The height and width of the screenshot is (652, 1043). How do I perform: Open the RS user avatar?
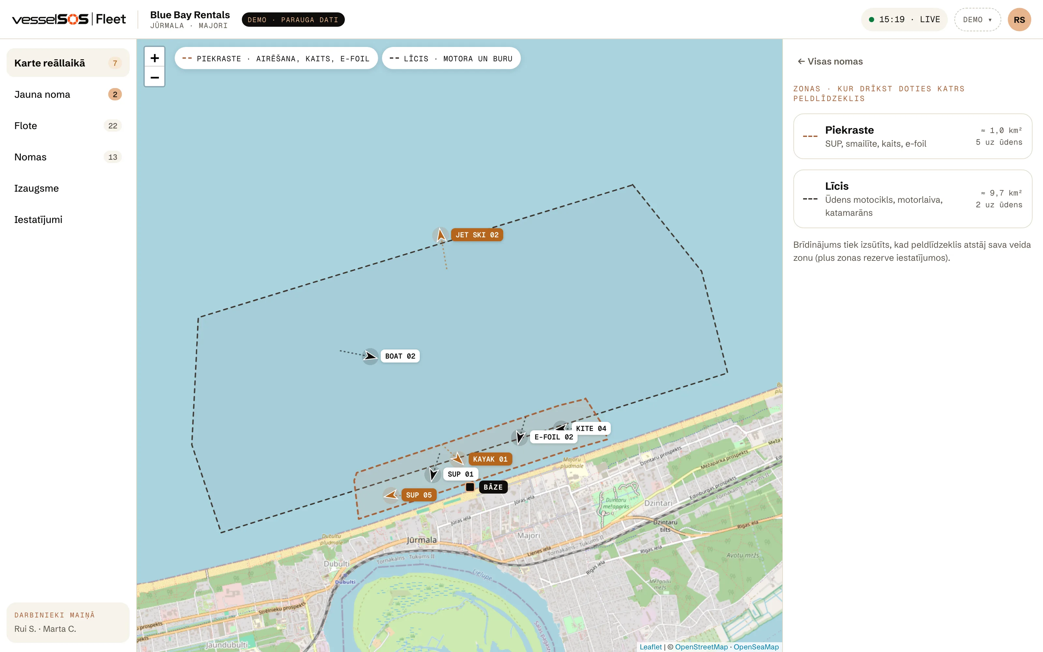click(x=1019, y=20)
